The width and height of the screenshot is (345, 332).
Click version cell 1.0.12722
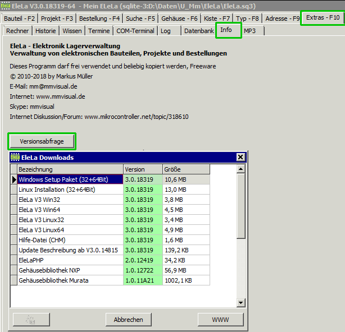click(143, 270)
